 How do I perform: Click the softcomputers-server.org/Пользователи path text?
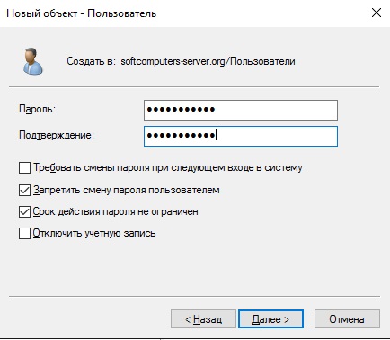(208, 61)
